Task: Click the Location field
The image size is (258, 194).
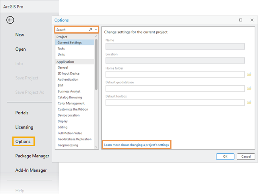Action: click(175, 60)
